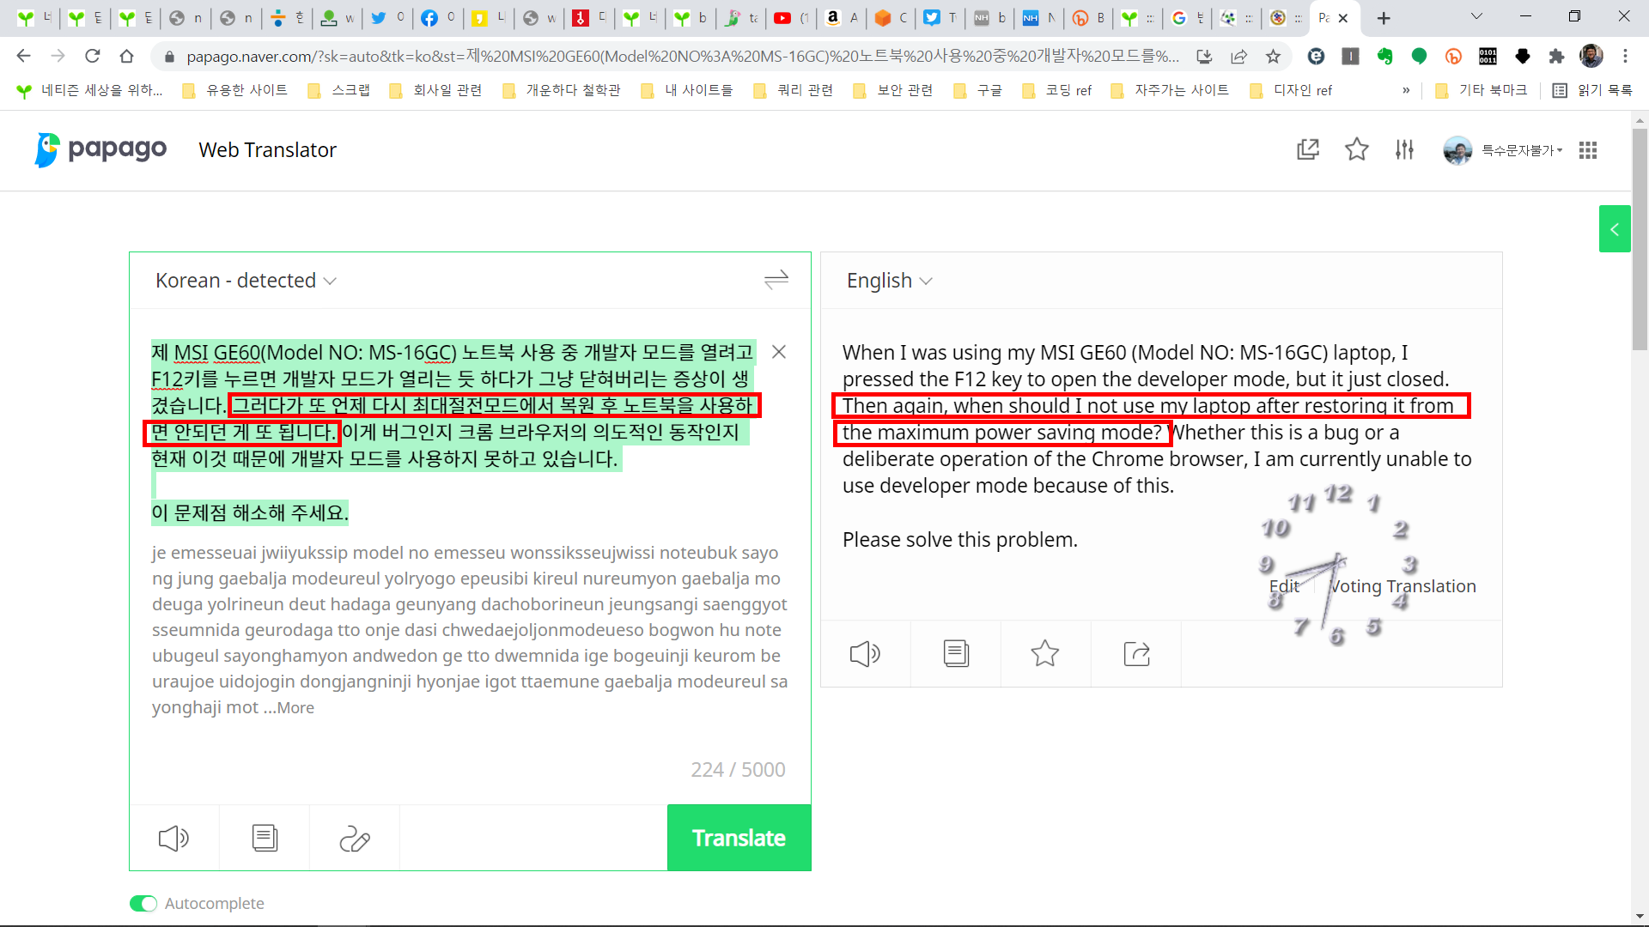This screenshot has height=927, width=1649.
Task: Click Voting Translation
Action: click(x=1403, y=586)
